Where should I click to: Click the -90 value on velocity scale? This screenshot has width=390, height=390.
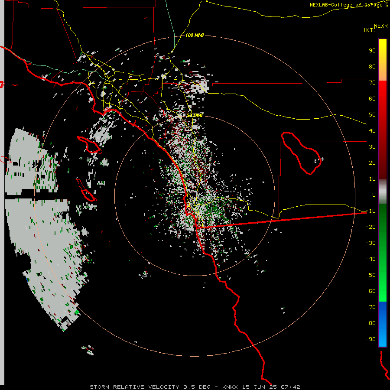pos(370,339)
